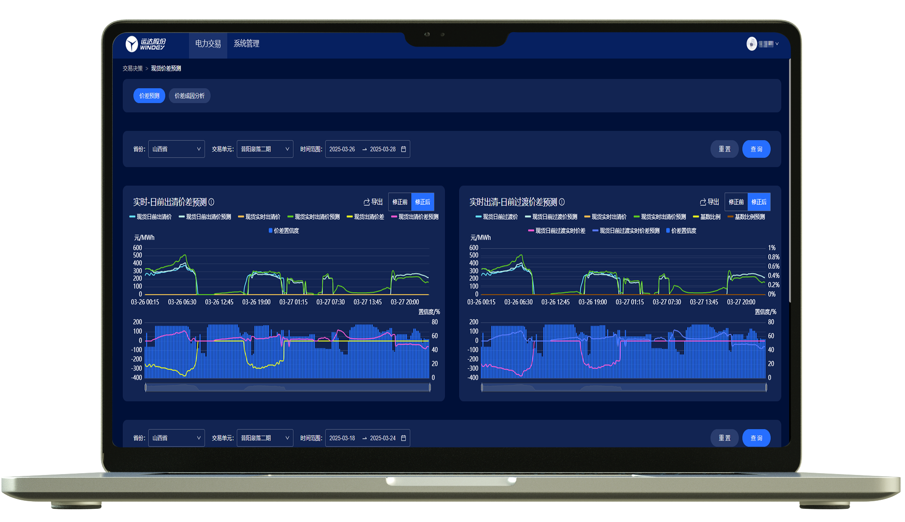Click export icon in left chart panel
This screenshot has width=905, height=522.
[x=367, y=202]
